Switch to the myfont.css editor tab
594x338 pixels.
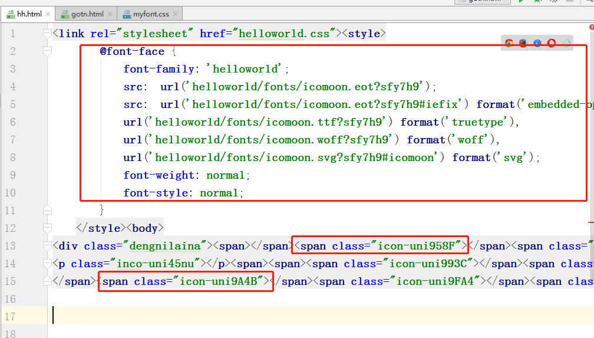pyautogui.click(x=151, y=14)
